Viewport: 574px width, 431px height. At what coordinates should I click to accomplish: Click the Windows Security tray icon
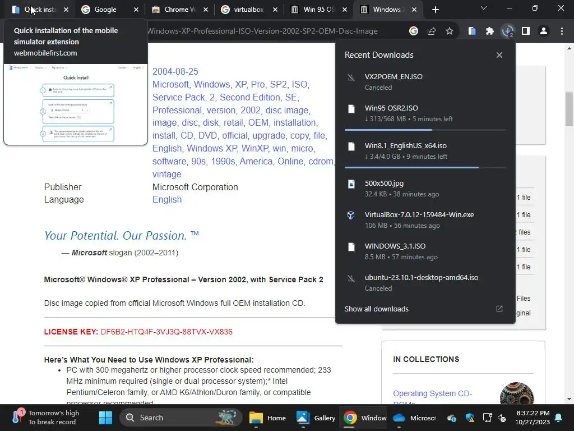pos(470,418)
